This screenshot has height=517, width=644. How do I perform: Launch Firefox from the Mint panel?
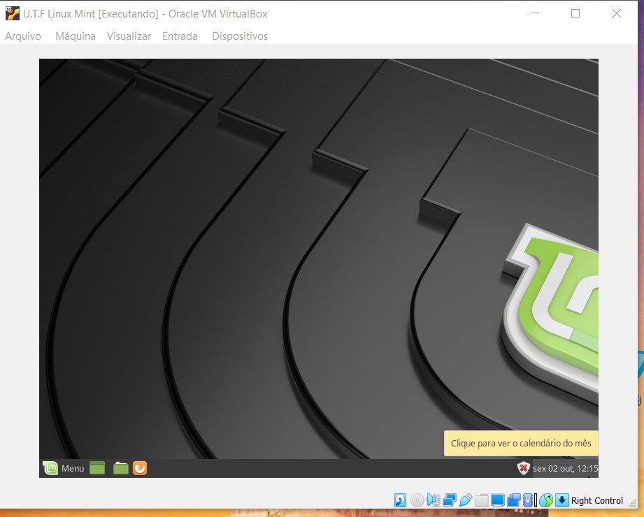click(x=140, y=468)
